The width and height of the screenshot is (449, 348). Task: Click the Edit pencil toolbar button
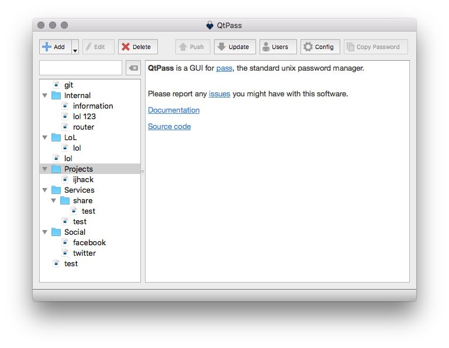click(x=98, y=47)
